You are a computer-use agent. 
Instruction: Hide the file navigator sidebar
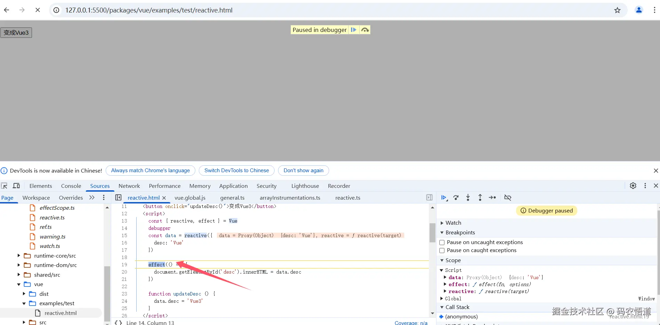click(119, 198)
